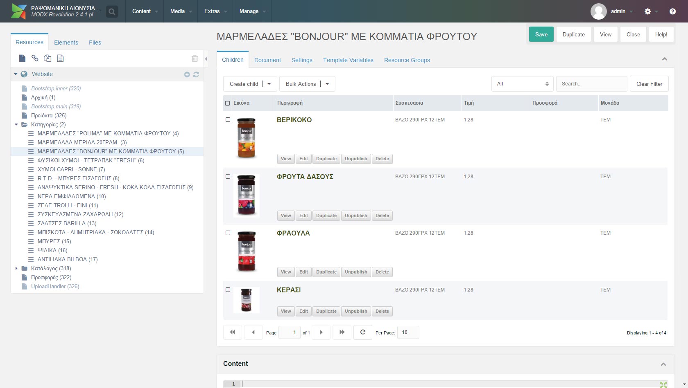Refresh the resource tree

click(197, 74)
